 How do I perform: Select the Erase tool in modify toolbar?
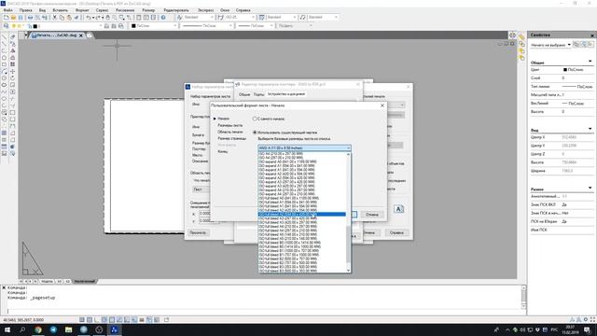point(12,37)
